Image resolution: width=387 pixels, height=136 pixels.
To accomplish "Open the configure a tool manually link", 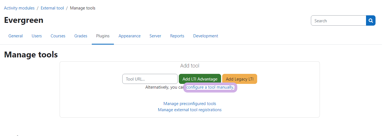I will [x=210, y=87].
